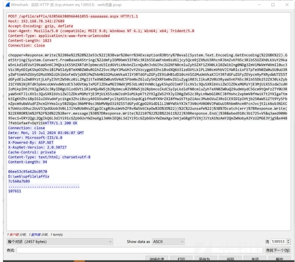Viewport: 295px width, 262px height.
Task: Click the Content-Type: text/html; charset=utf-8 line
Action: tap(49, 157)
